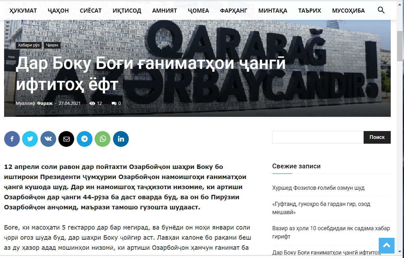Open the search magnifier icon in navbar
Image resolution: width=404 pixels, height=258 pixels.
[381, 10]
